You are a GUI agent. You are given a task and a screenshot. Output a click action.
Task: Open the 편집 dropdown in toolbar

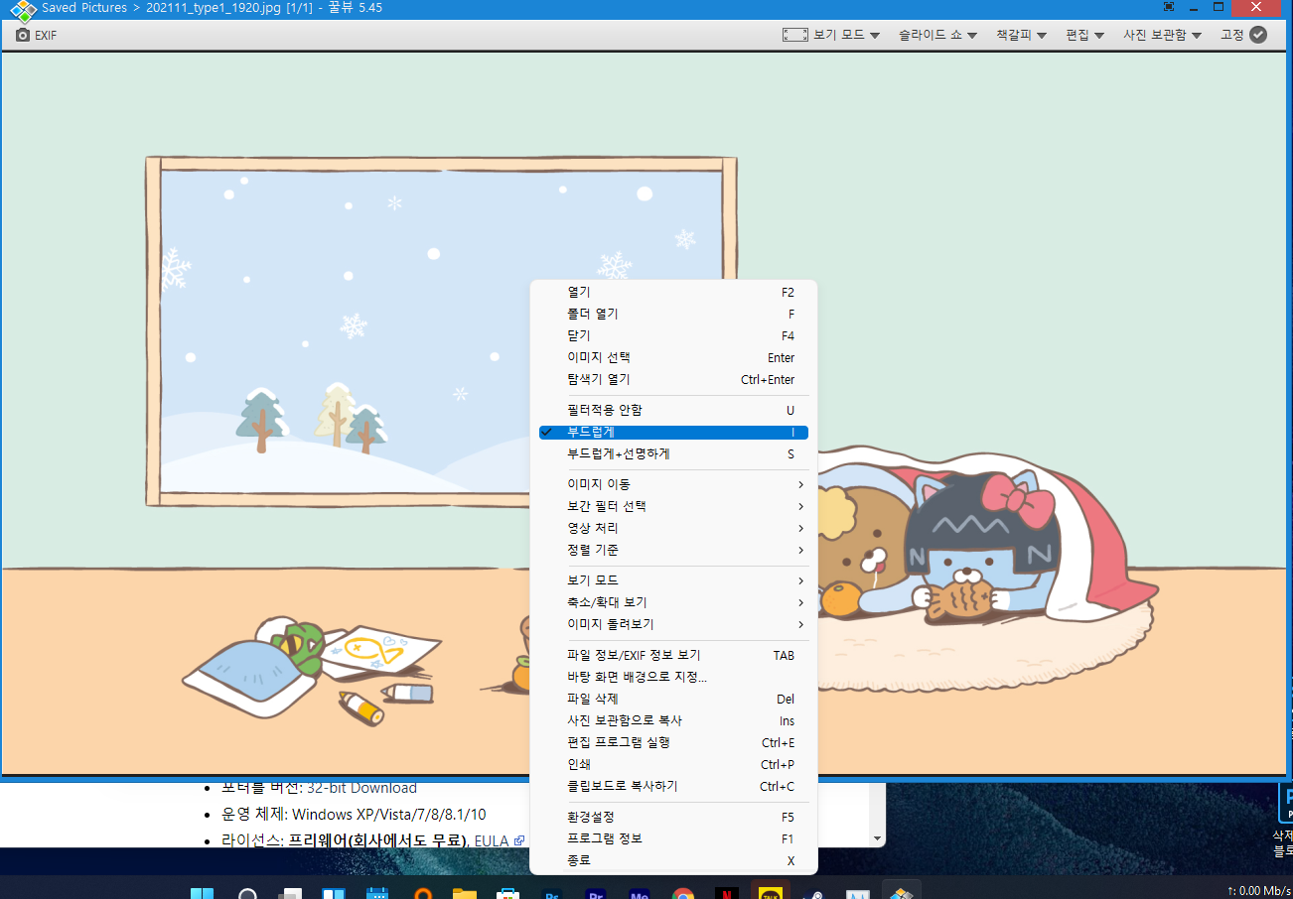tap(1084, 35)
